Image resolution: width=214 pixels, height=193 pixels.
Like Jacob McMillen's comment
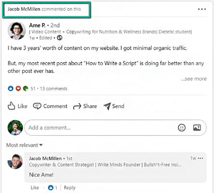[x=35, y=188]
